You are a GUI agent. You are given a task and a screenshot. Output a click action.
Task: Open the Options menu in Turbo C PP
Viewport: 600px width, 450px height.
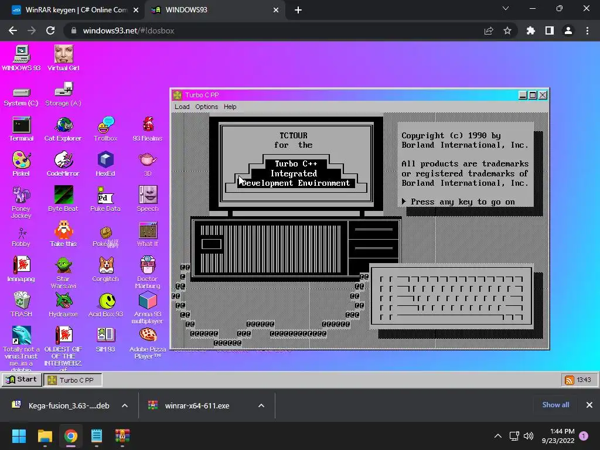[207, 107]
